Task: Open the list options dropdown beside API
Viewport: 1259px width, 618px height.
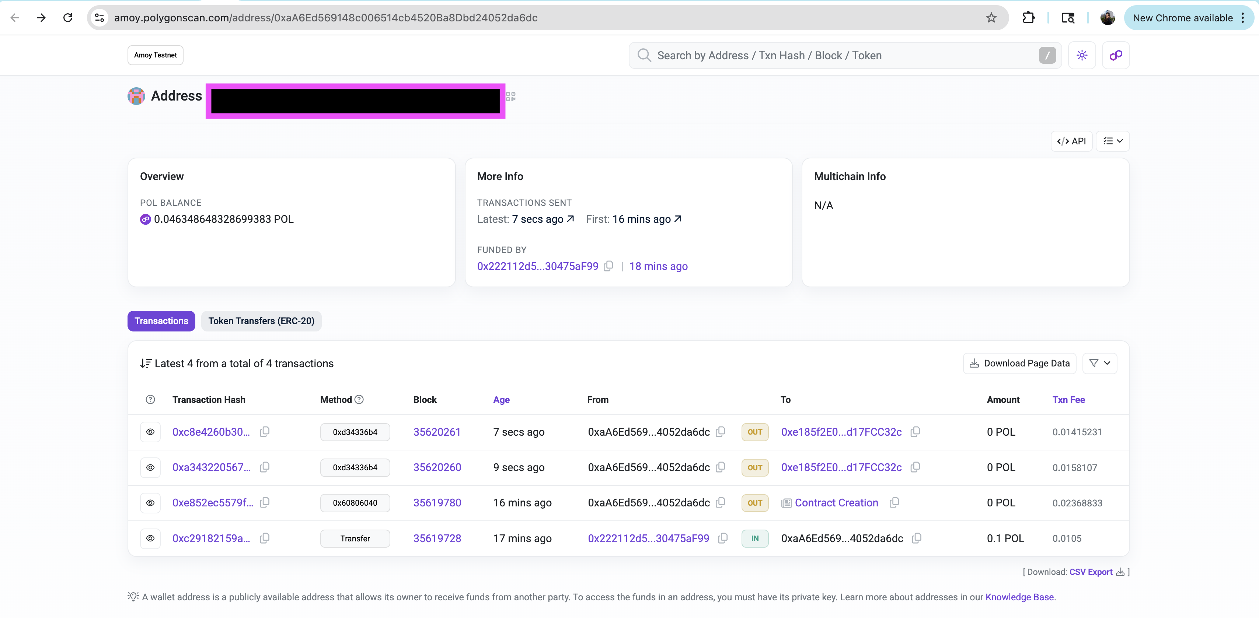Action: 1112,141
